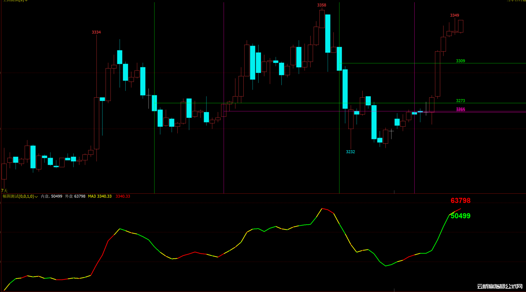Select the candlestick under the 3358 label
This screenshot has width=526, height=292.
322,19
